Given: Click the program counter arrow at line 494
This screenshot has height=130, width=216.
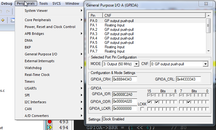Looking at the screenshot, I should point(50,127).
